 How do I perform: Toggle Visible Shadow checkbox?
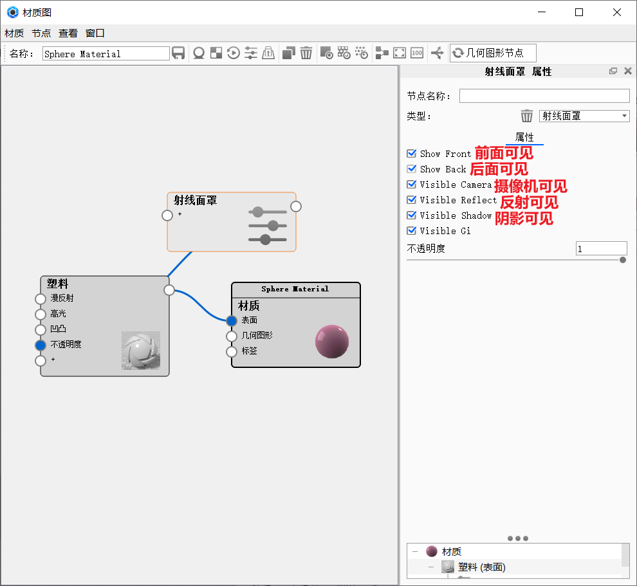click(412, 215)
